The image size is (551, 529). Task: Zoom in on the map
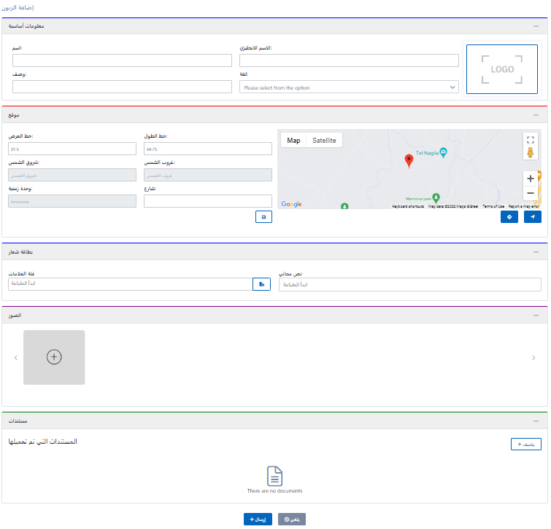531,179
